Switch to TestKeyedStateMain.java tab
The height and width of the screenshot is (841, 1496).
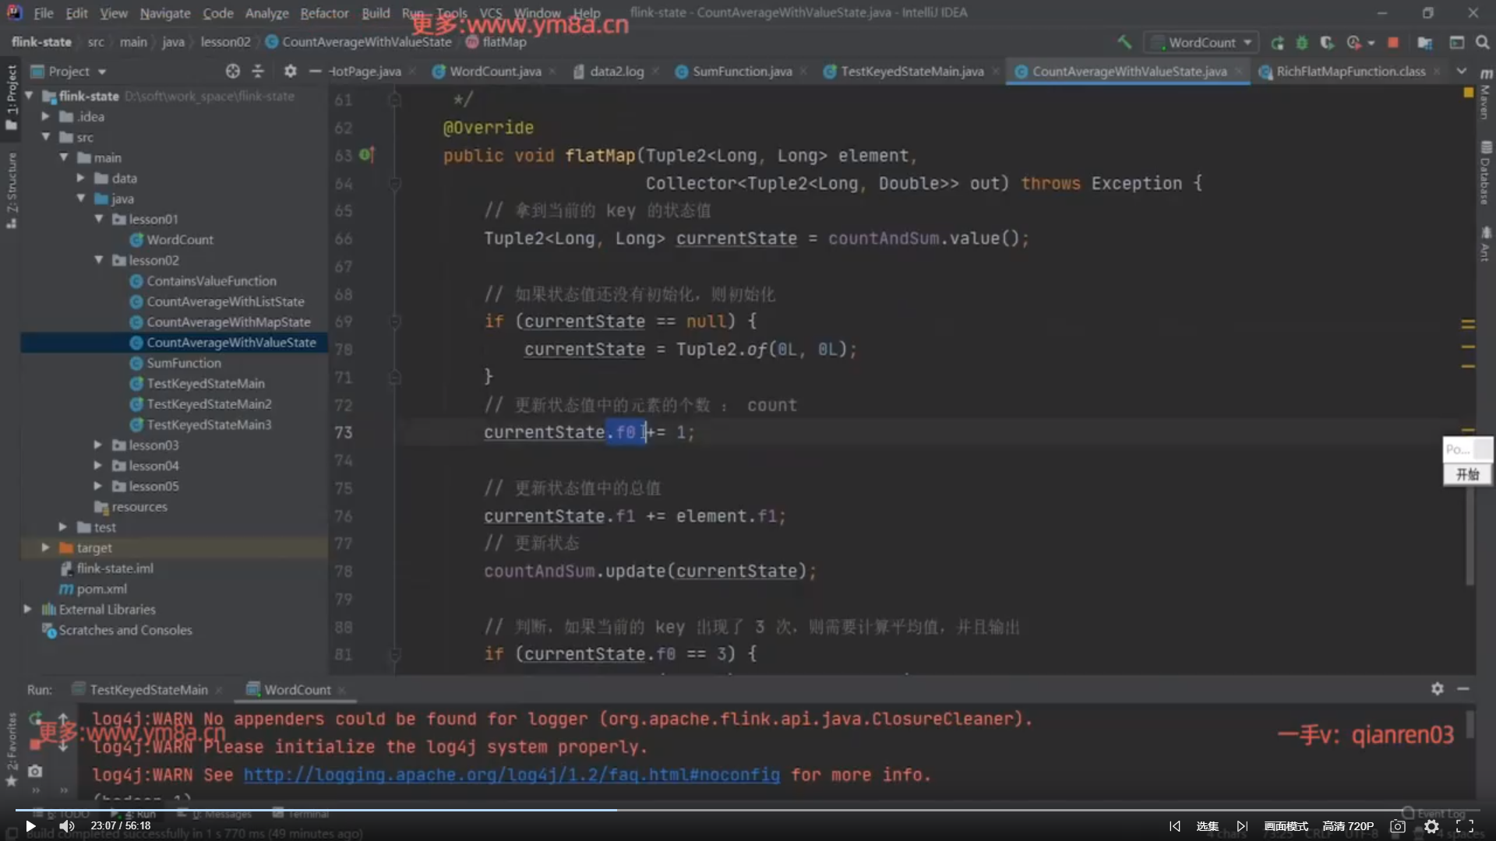[912, 71]
